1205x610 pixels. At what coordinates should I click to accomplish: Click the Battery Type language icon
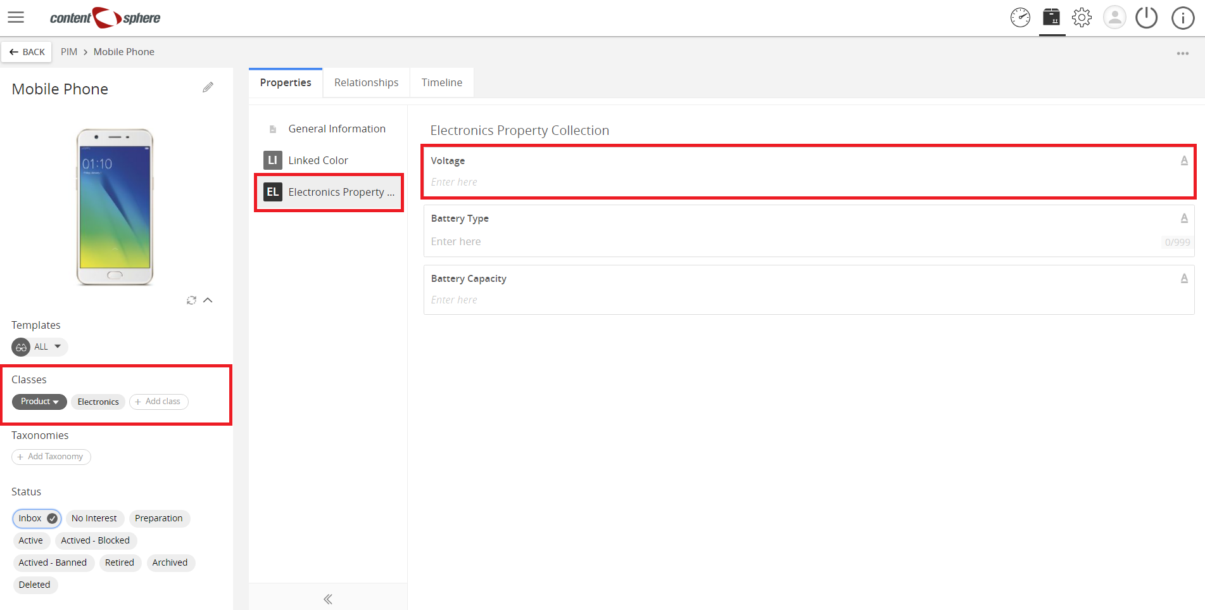pos(1184,219)
